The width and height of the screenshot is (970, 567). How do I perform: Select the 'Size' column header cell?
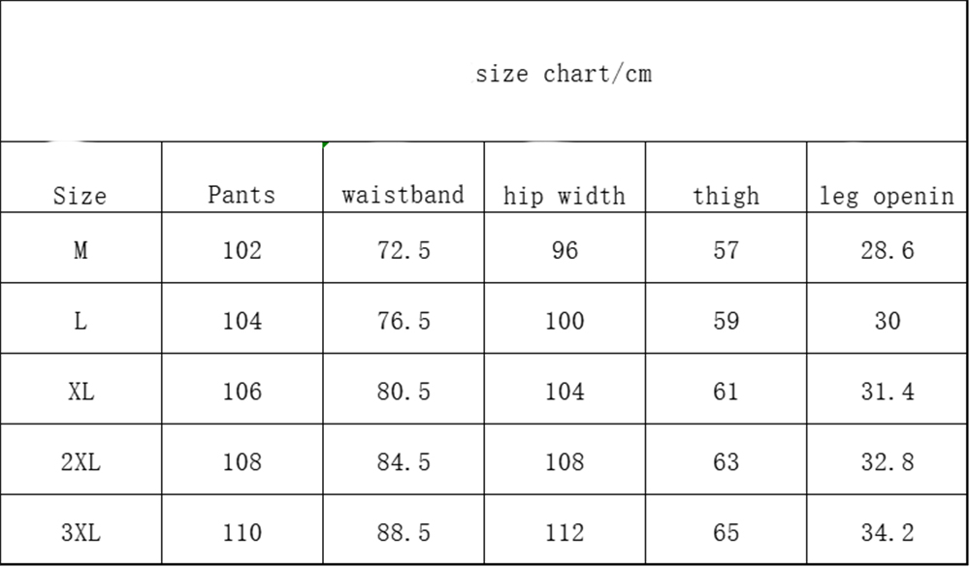(x=81, y=195)
